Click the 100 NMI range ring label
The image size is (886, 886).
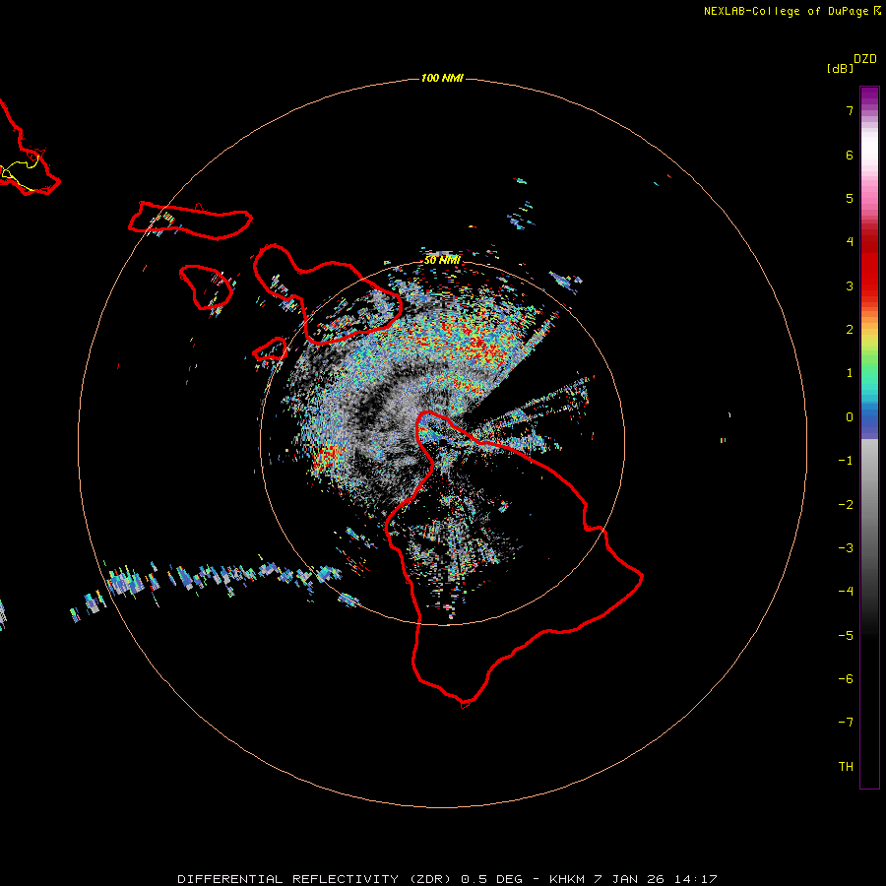442,78
